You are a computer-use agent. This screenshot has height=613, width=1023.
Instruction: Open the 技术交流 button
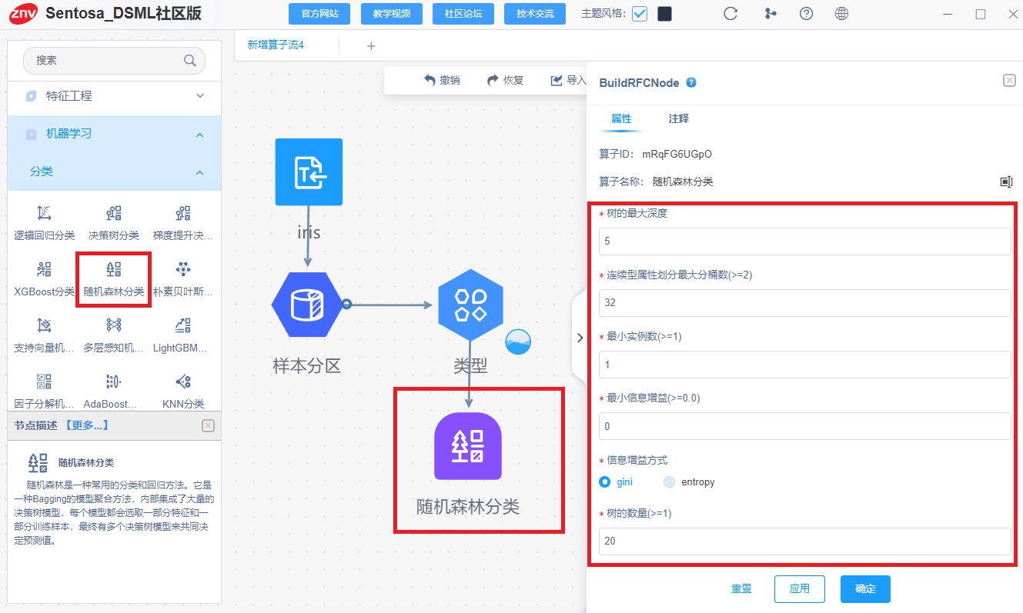click(535, 14)
